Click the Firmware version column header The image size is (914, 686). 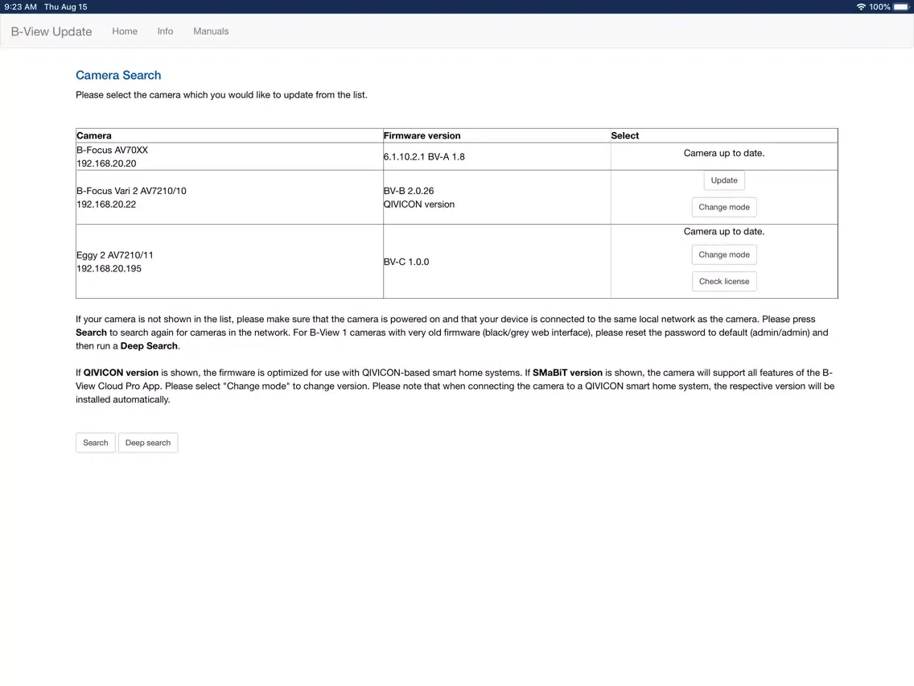pyautogui.click(x=422, y=136)
